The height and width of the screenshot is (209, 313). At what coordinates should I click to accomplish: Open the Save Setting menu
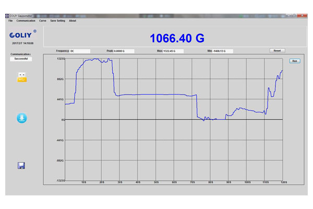point(57,21)
